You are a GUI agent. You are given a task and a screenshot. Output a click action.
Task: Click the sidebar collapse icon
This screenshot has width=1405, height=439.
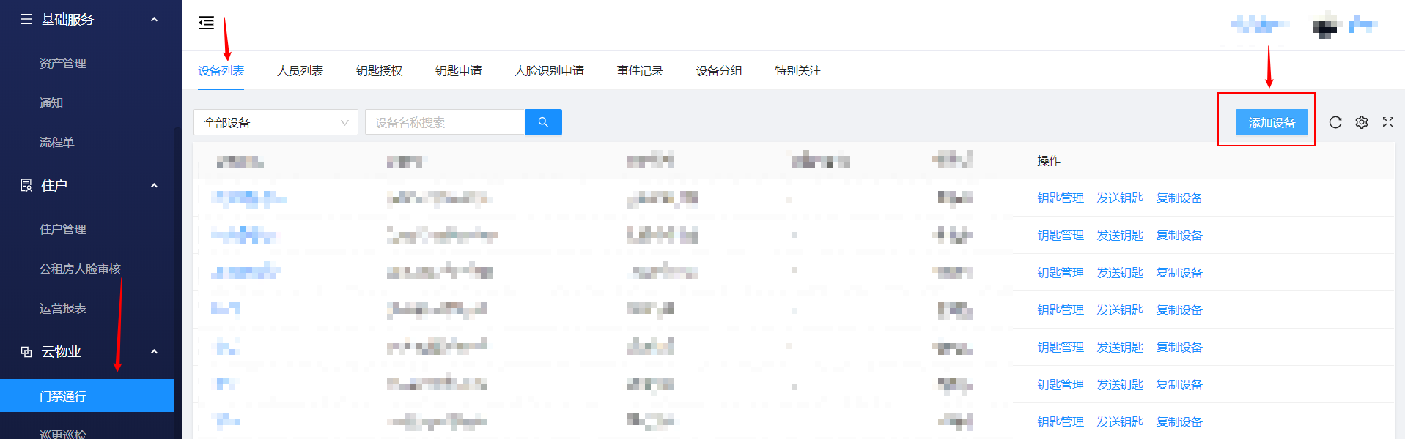tap(206, 23)
